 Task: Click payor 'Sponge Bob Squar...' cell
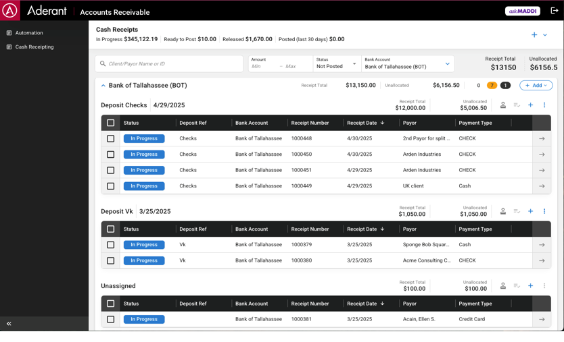click(x=426, y=245)
